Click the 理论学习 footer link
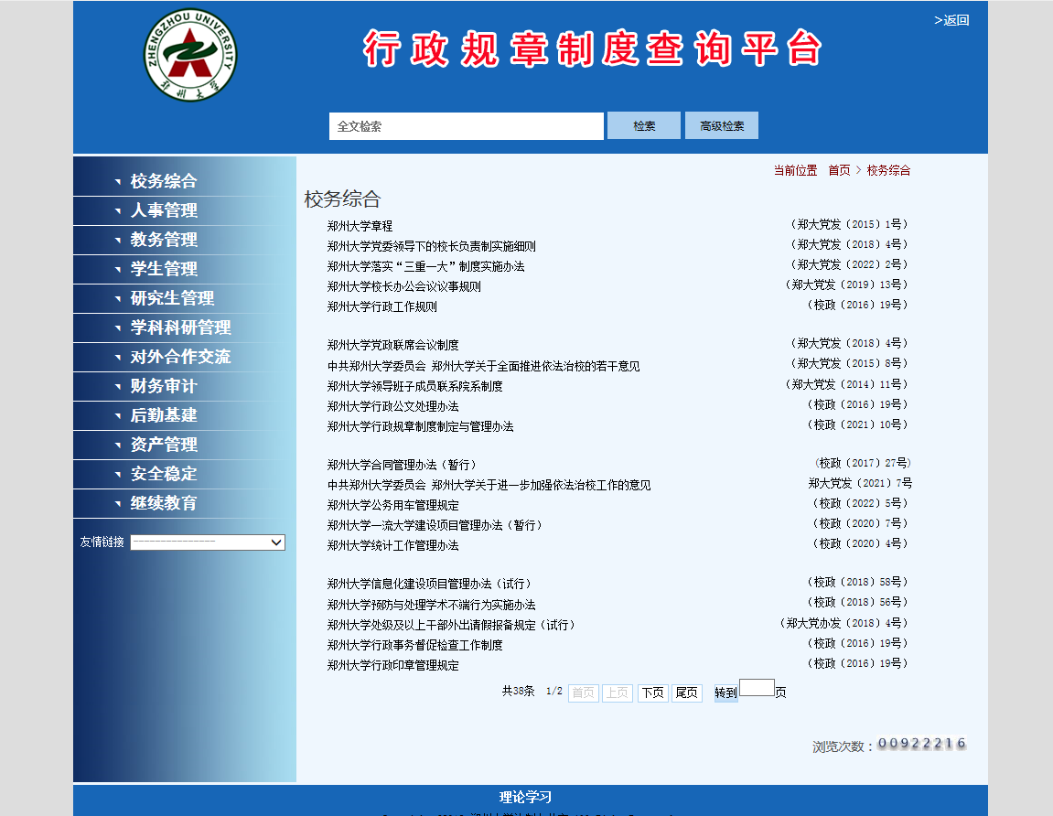 click(525, 797)
